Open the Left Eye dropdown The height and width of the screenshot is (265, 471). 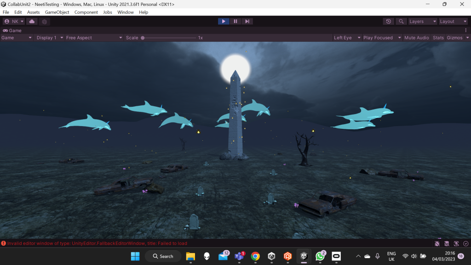point(347,38)
